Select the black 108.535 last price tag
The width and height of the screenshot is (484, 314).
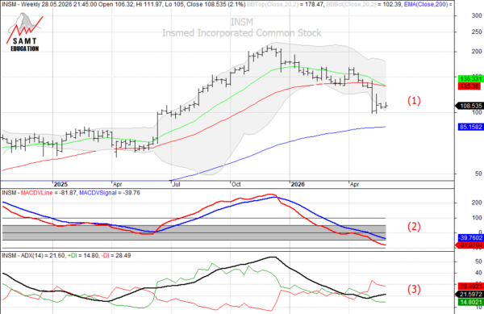(x=469, y=106)
